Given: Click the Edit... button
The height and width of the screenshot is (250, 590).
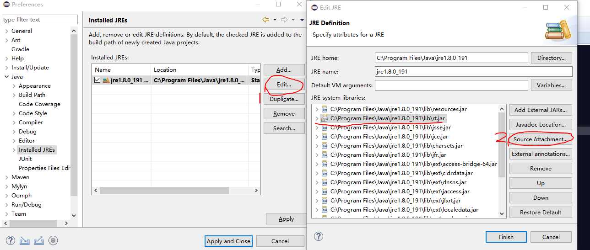Looking at the screenshot, I should [x=284, y=85].
